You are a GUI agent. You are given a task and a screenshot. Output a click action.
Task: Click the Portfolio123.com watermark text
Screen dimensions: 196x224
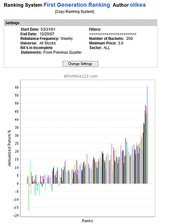(x=80, y=76)
